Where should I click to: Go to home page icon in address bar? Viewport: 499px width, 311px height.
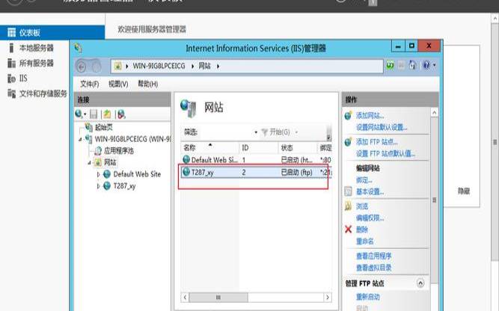tap(413, 66)
